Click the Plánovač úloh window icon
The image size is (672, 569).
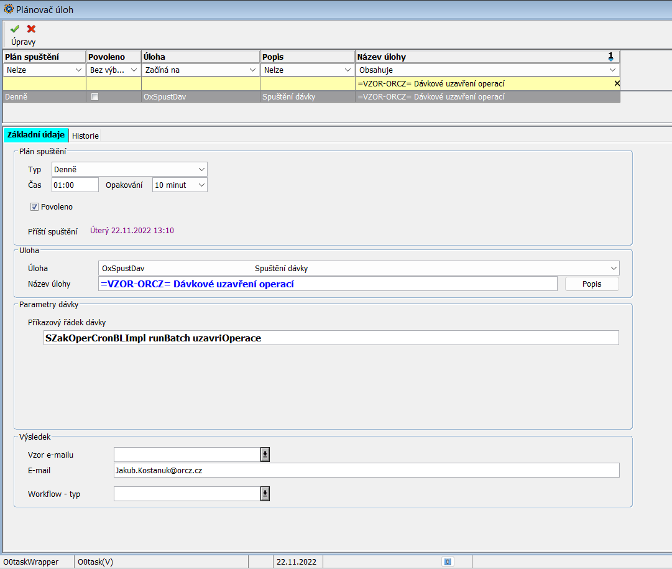(8, 9)
